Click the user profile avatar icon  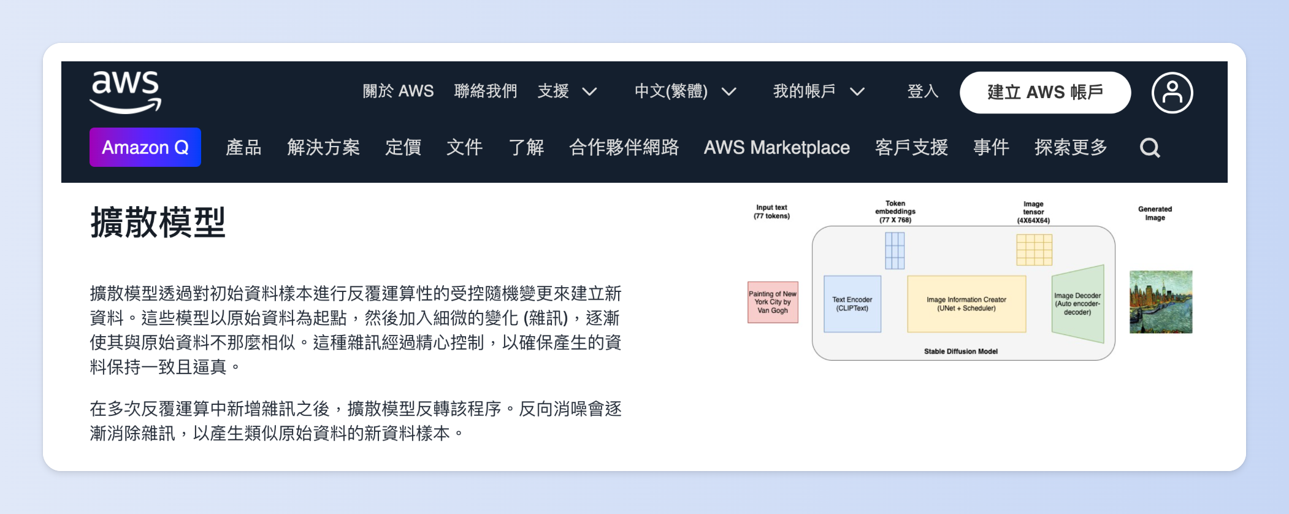(x=1172, y=93)
